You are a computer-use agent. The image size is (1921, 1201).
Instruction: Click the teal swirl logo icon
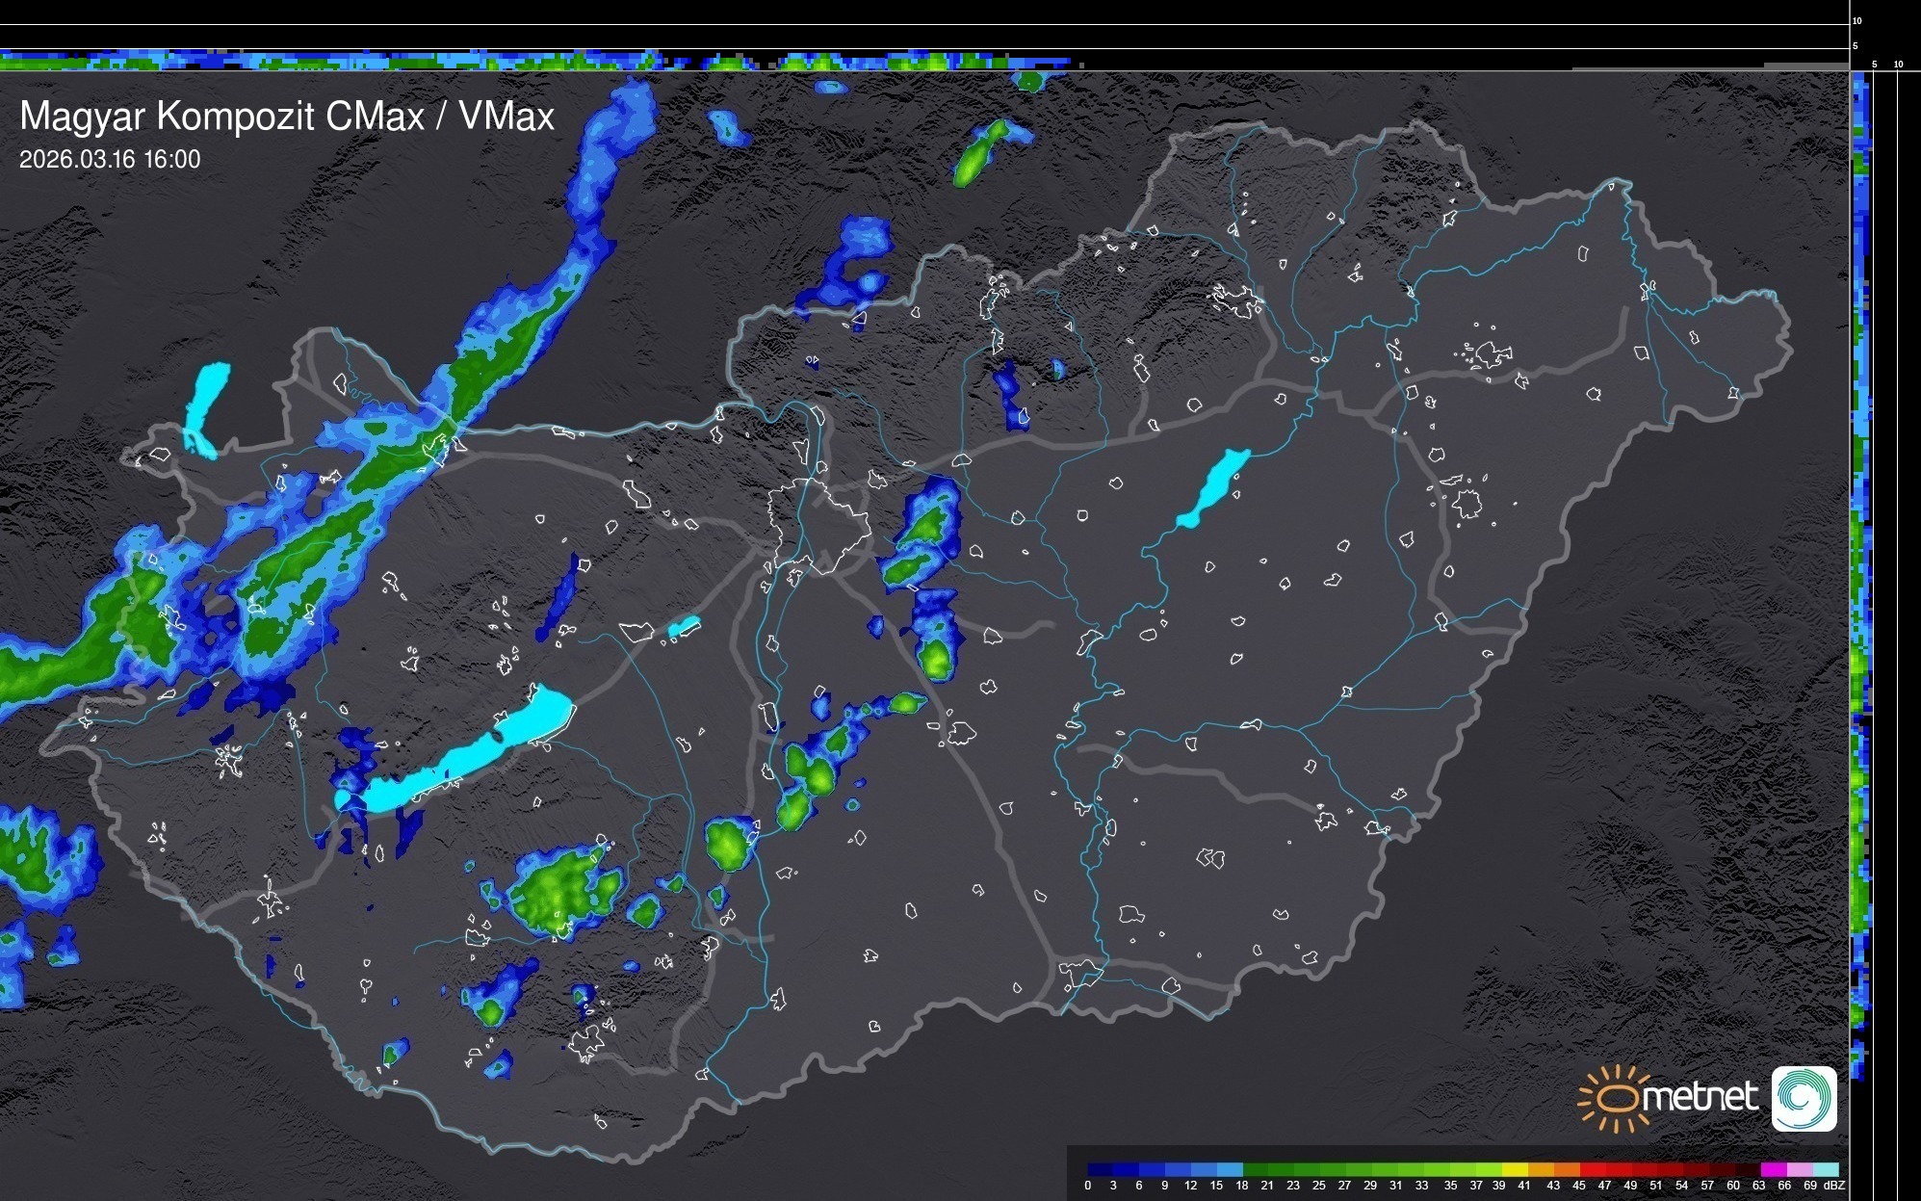click(1804, 1098)
